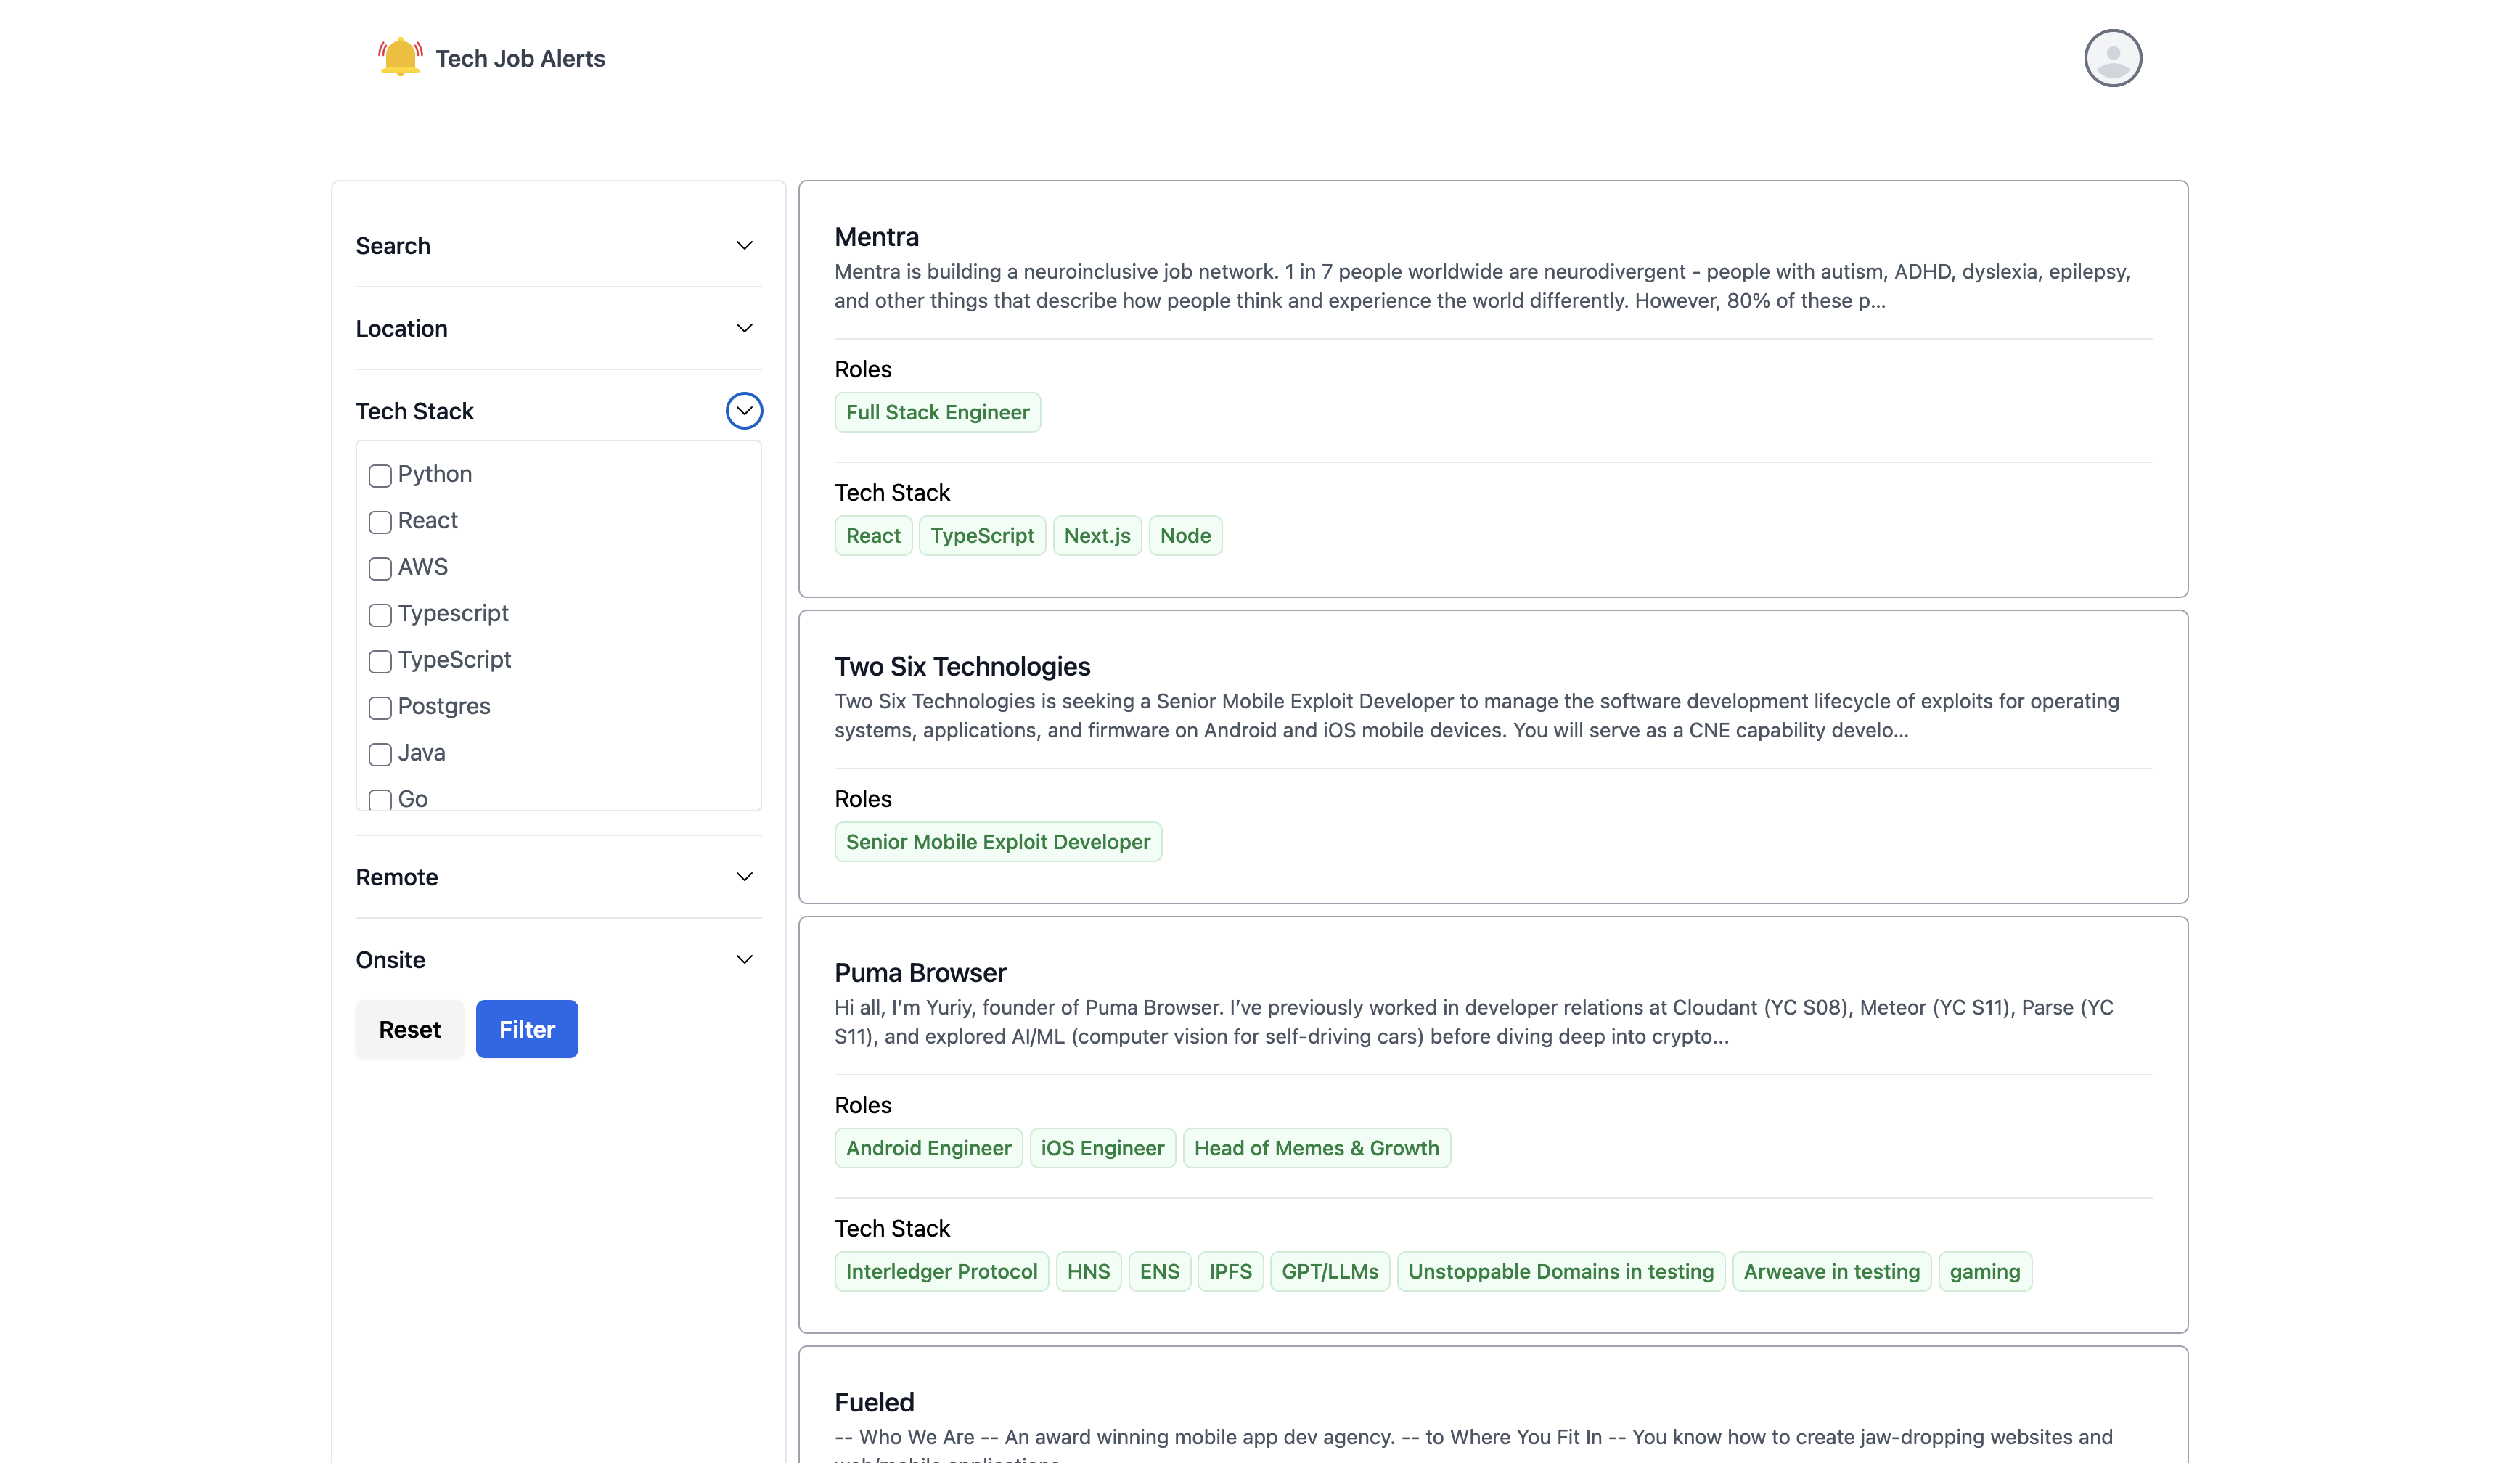
Task: Click the TypeScript tag in Mentra card
Action: click(x=982, y=536)
